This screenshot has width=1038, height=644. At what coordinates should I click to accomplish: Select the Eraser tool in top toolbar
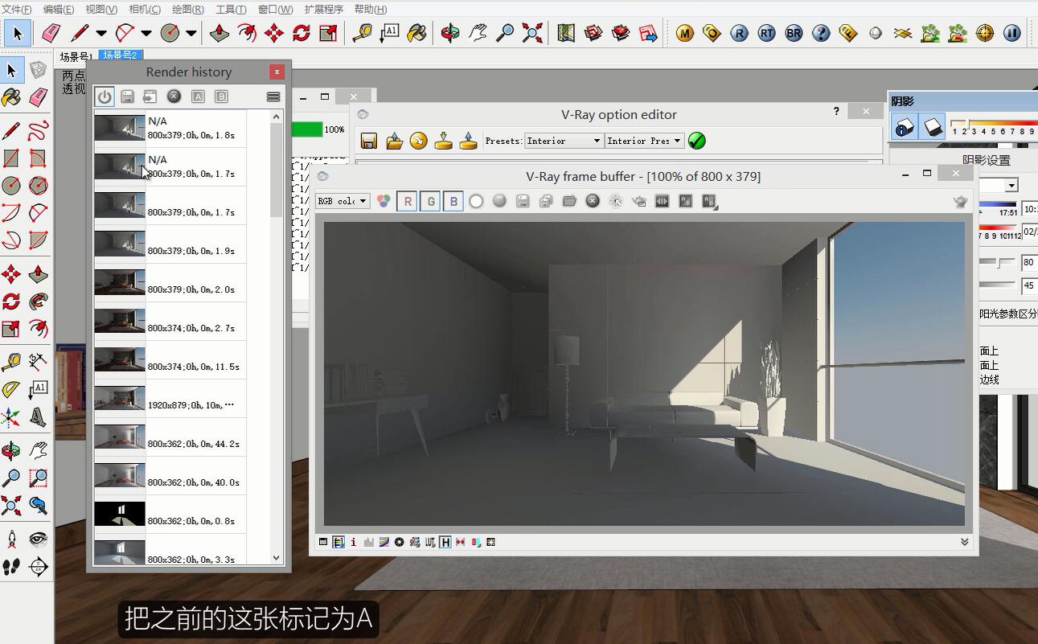[51, 33]
